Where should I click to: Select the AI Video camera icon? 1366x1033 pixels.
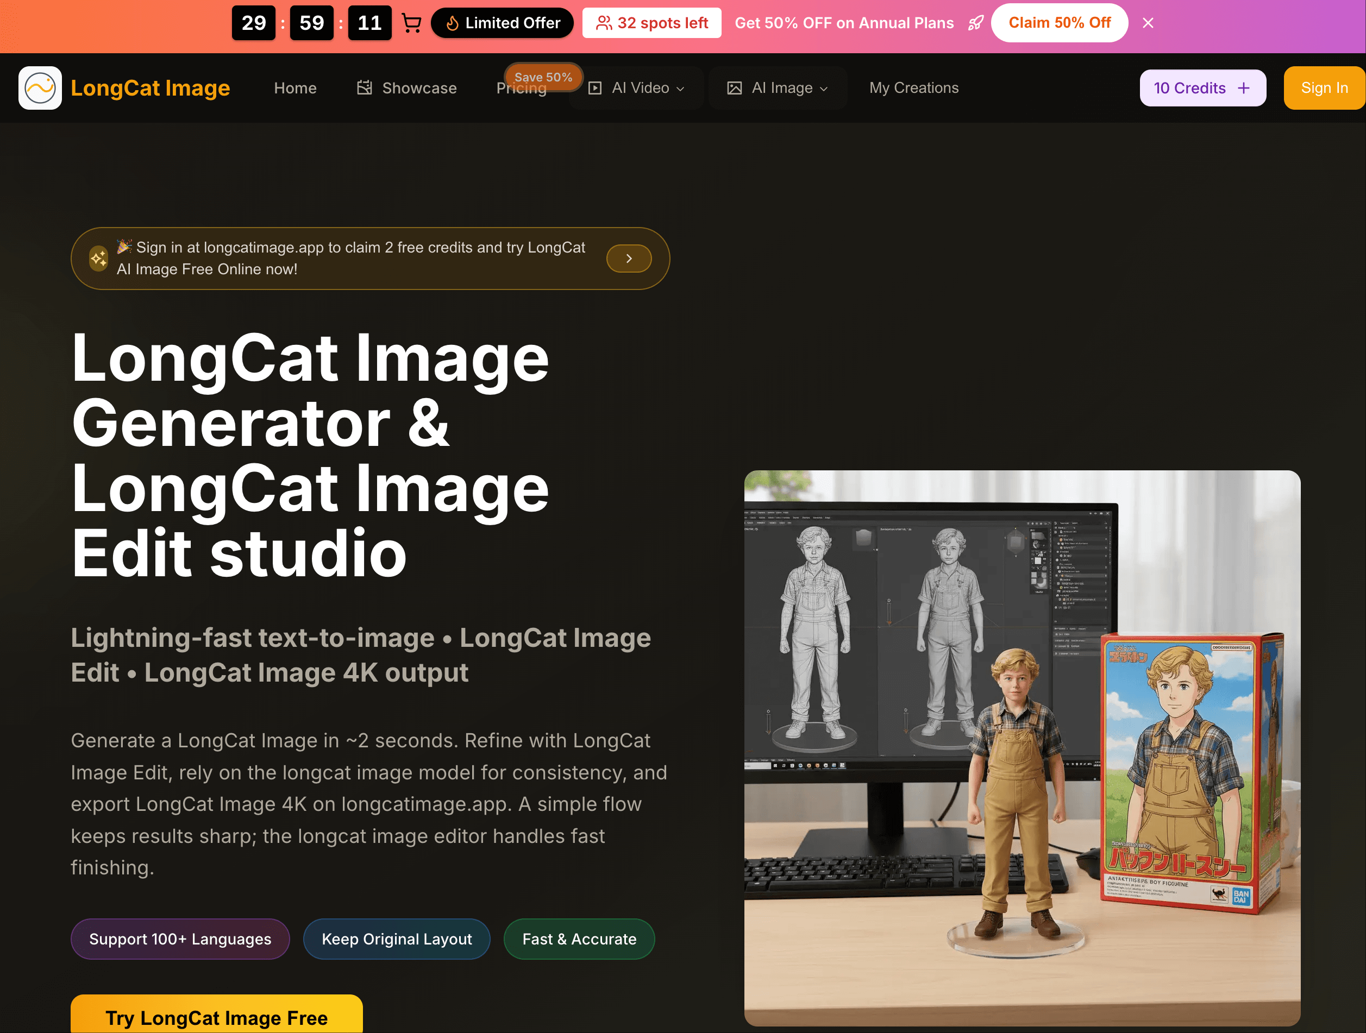click(x=594, y=87)
